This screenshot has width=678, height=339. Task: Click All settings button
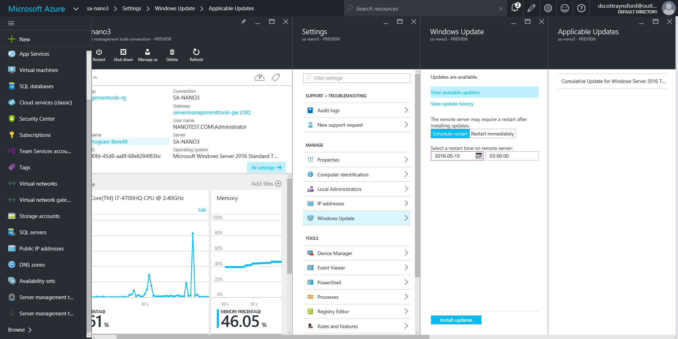pyautogui.click(x=266, y=168)
